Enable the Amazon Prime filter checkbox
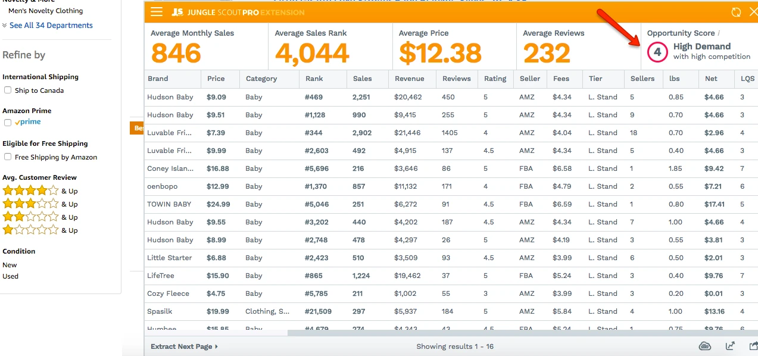This screenshot has width=758, height=356. [8, 123]
